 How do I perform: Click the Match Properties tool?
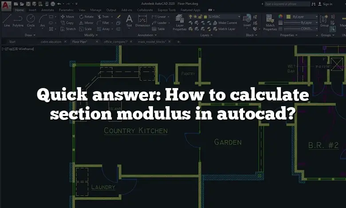(270, 21)
